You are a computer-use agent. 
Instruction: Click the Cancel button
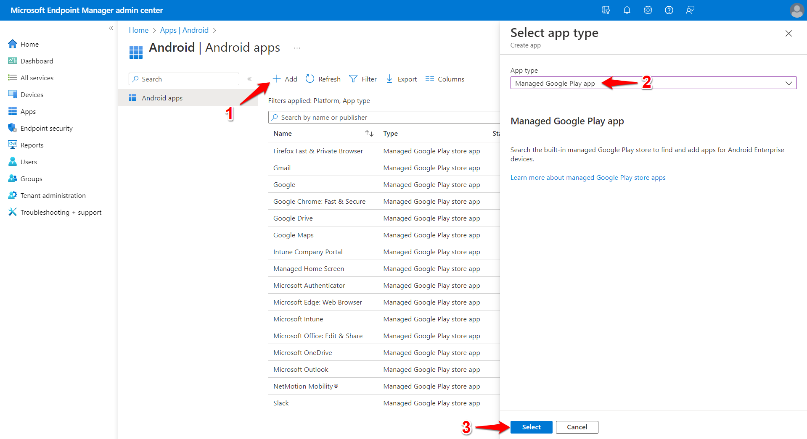point(577,427)
